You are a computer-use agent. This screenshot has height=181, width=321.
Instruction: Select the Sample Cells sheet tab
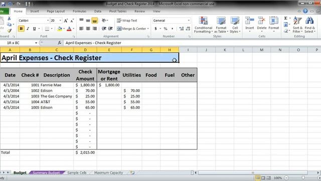(x=77, y=172)
